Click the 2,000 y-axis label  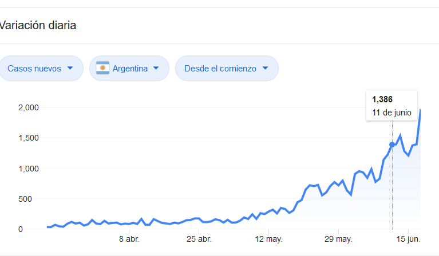pos(28,107)
